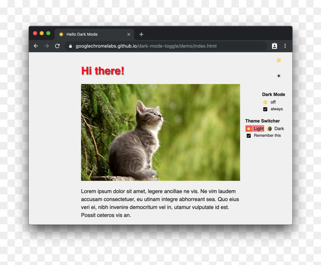Select the Dark theme option

[x=275, y=129]
